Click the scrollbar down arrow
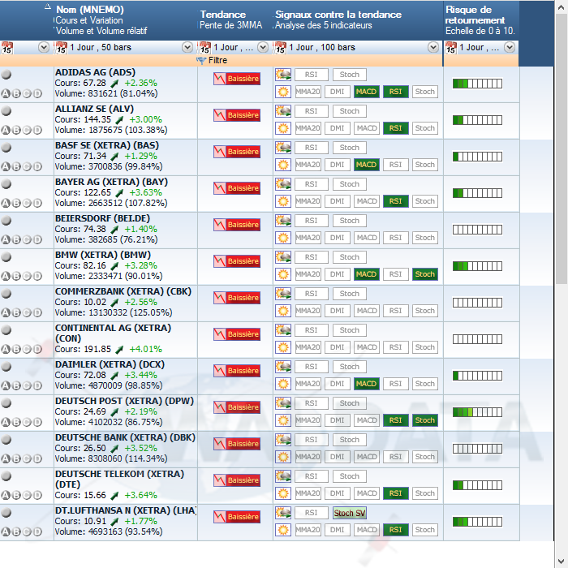Screen dimensions: 568x568 point(562,562)
